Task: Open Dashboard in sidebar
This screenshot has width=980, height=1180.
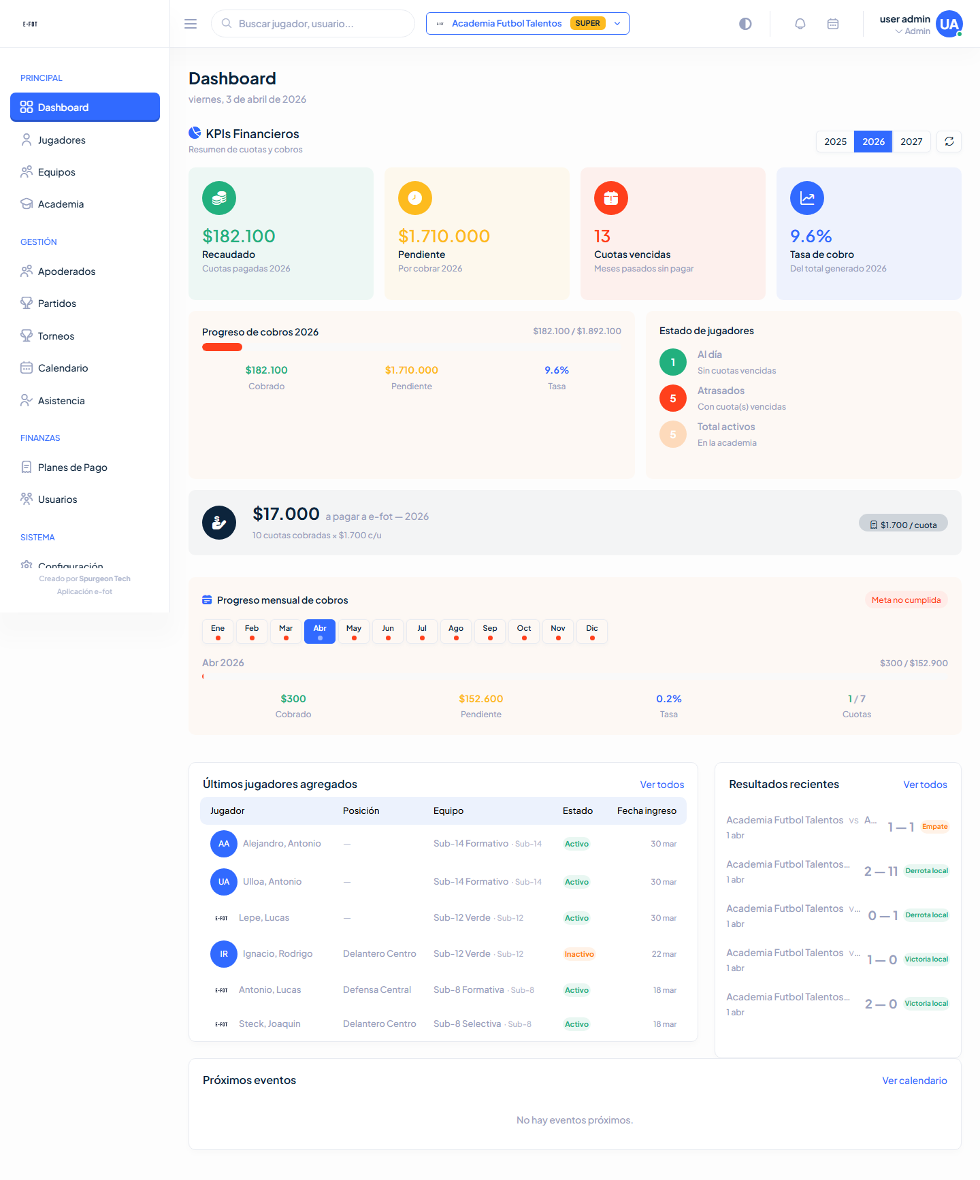Action: (x=85, y=108)
